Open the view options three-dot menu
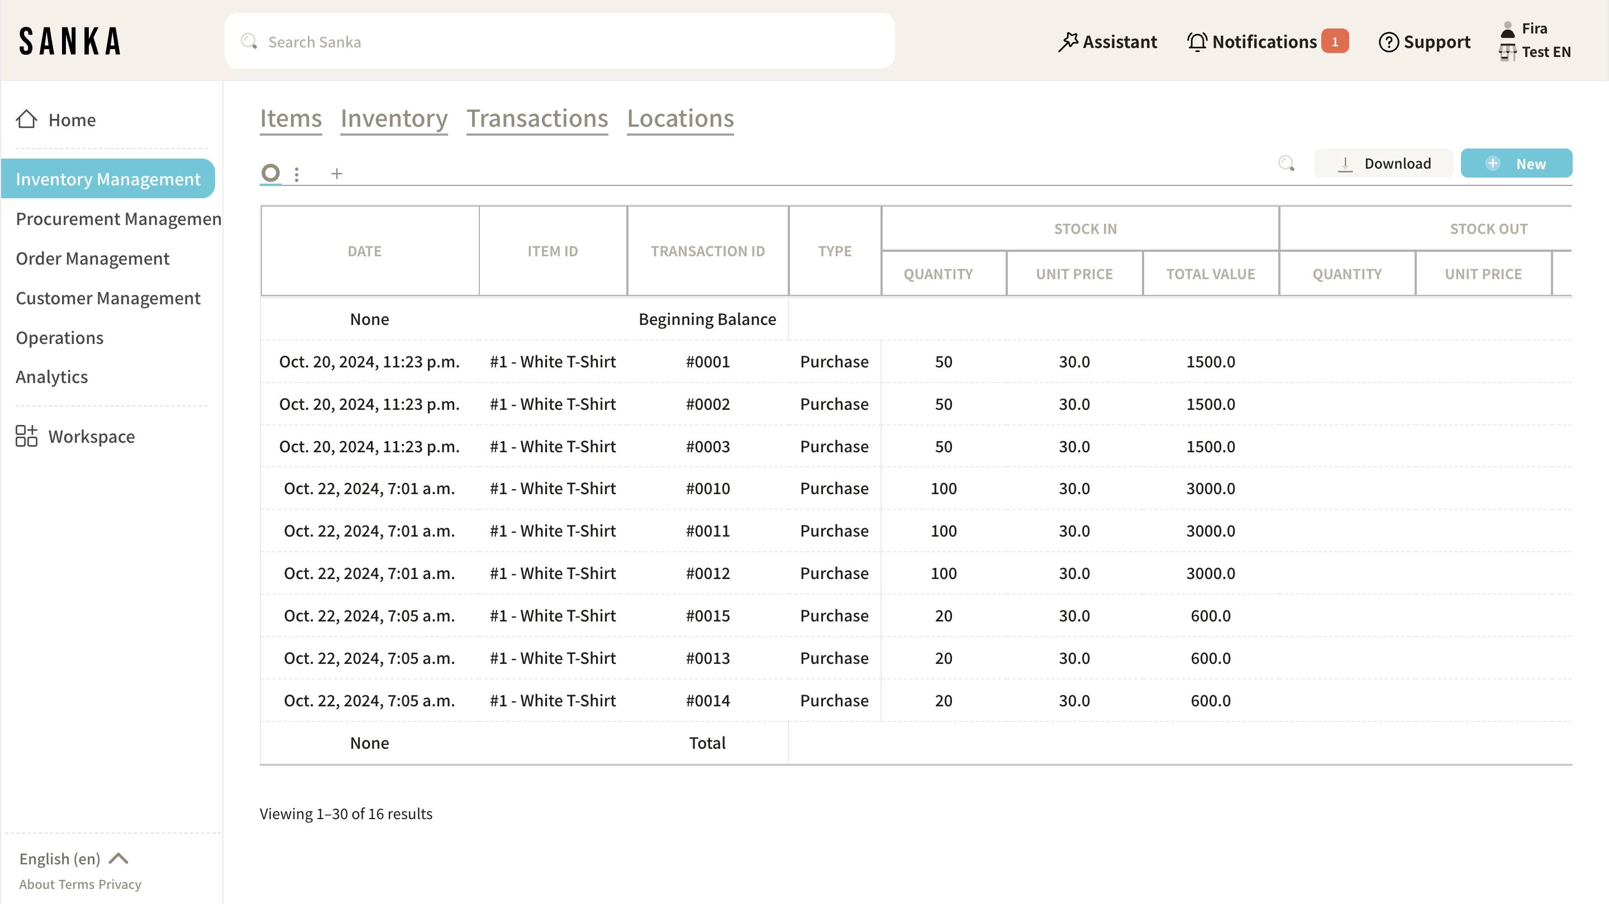Viewport: 1609px width, 904px height. tap(297, 174)
